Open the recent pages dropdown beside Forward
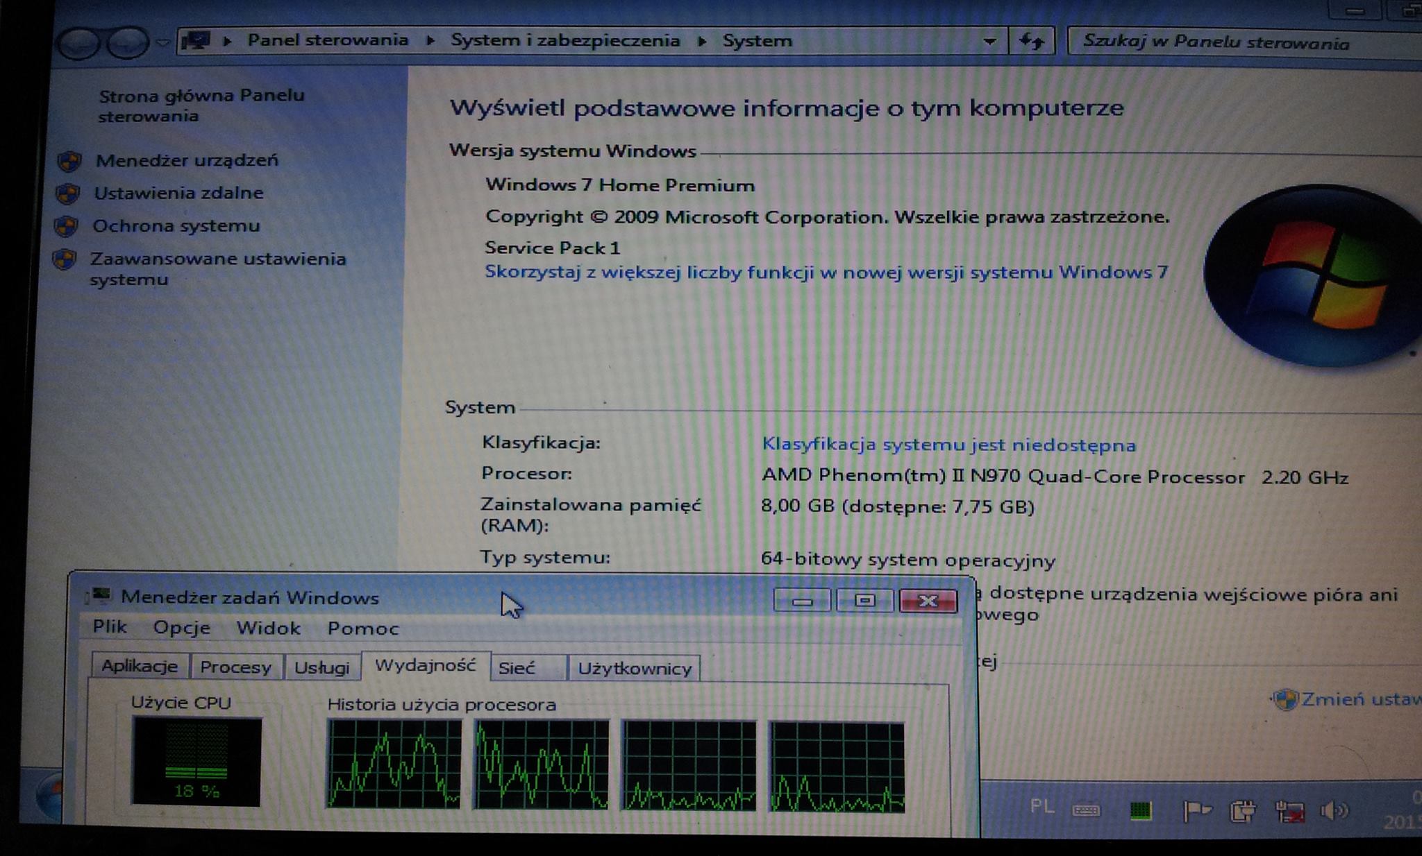Viewport: 1422px width, 856px height. 163,43
